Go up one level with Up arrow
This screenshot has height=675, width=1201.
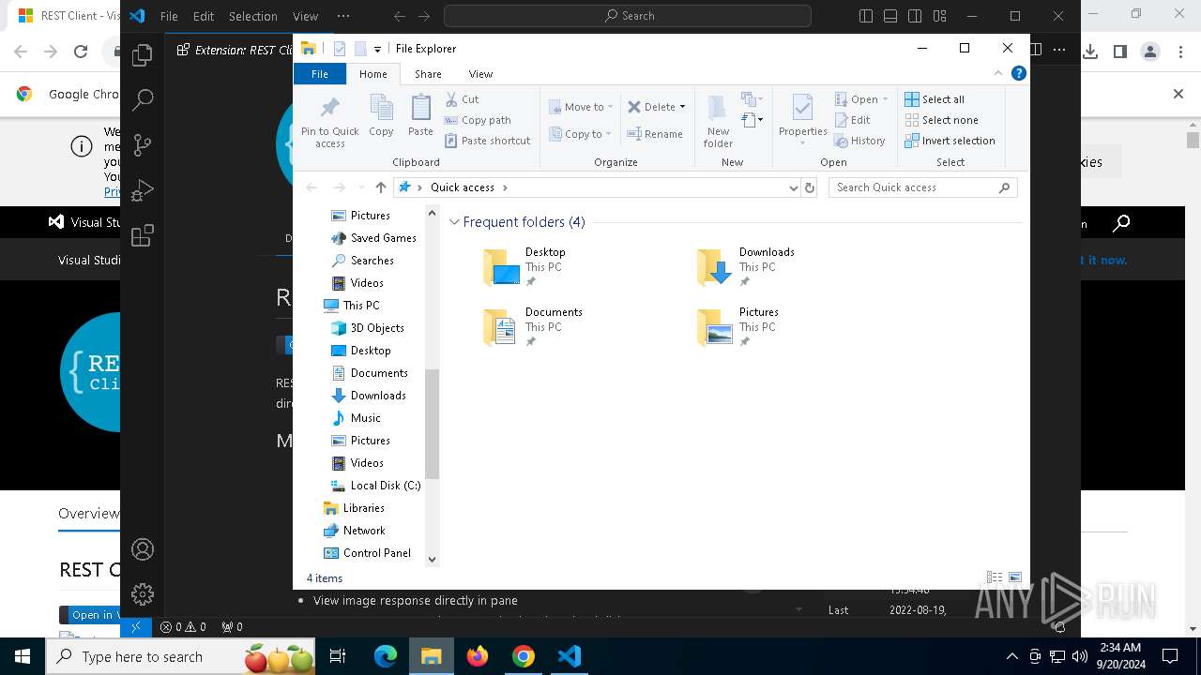click(380, 187)
